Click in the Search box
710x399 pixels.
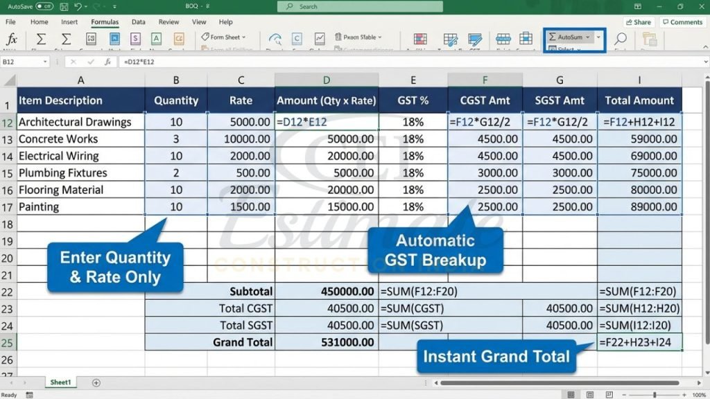360,6
